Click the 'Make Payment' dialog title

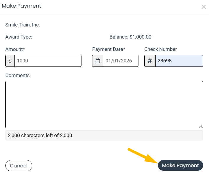(21, 6)
